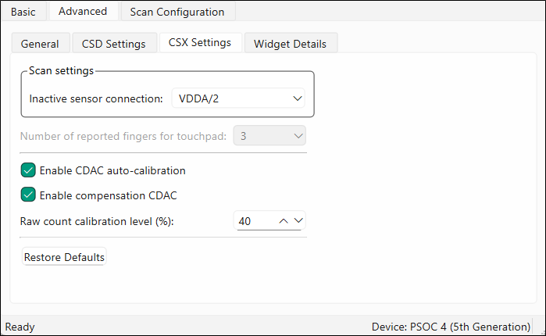The image size is (546, 336).
Task: Click the VDDA/2 dropdown arrow
Action: pos(297,98)
